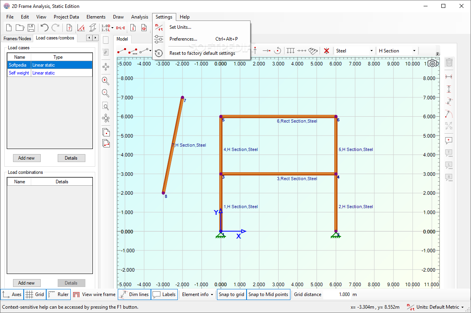Image resolution: width=471 pixels, height=313 pixels.
Task: Toggle View wire frame mode
Action: [94, 294]
